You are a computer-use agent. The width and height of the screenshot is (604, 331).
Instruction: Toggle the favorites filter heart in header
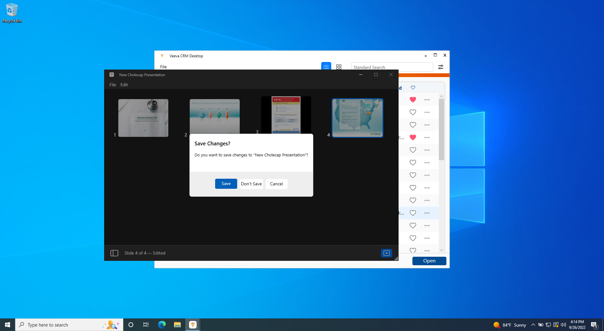(x=413, y=88)
